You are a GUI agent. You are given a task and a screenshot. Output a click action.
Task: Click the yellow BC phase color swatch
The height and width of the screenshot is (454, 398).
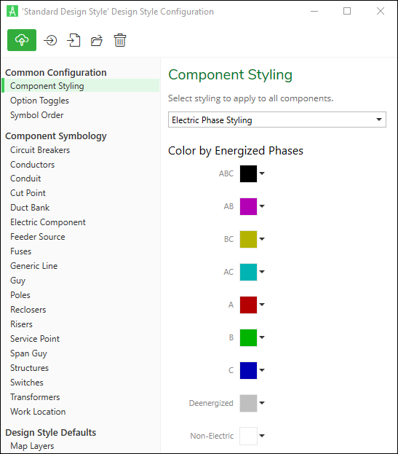[248, 239]
